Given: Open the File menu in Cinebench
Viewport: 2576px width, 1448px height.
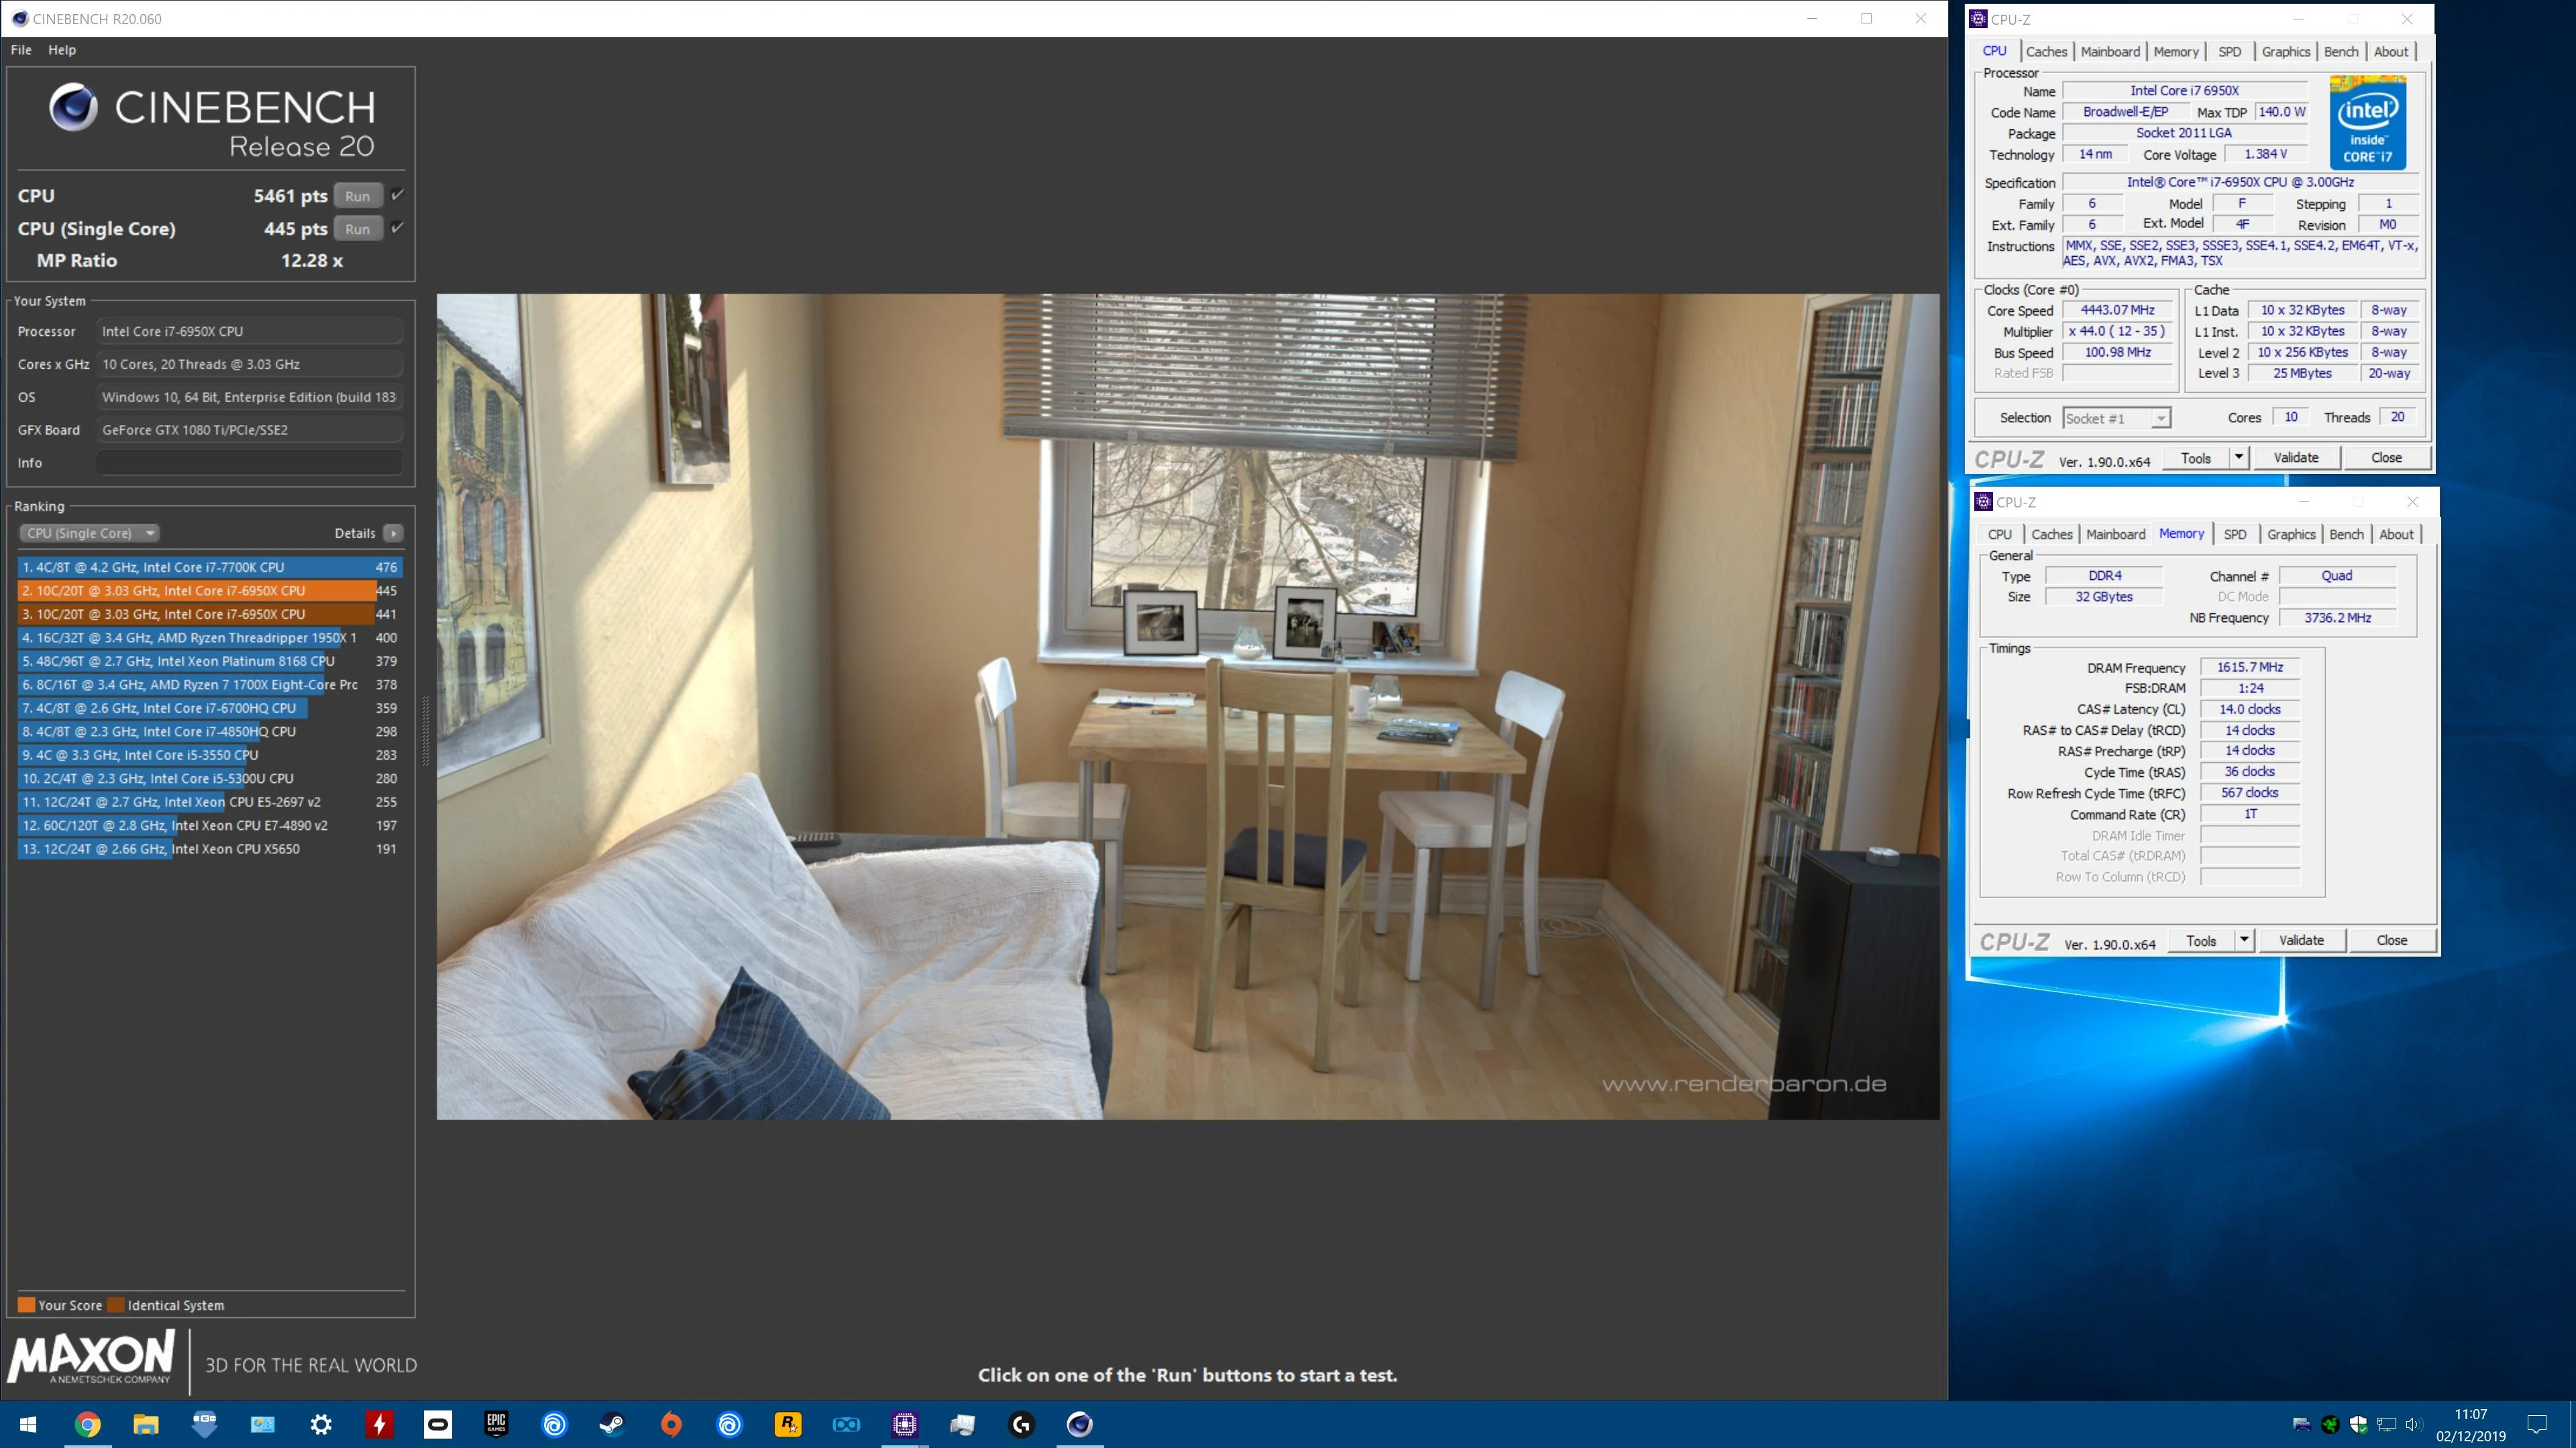Looking at the screenshot, I should 21,50.
